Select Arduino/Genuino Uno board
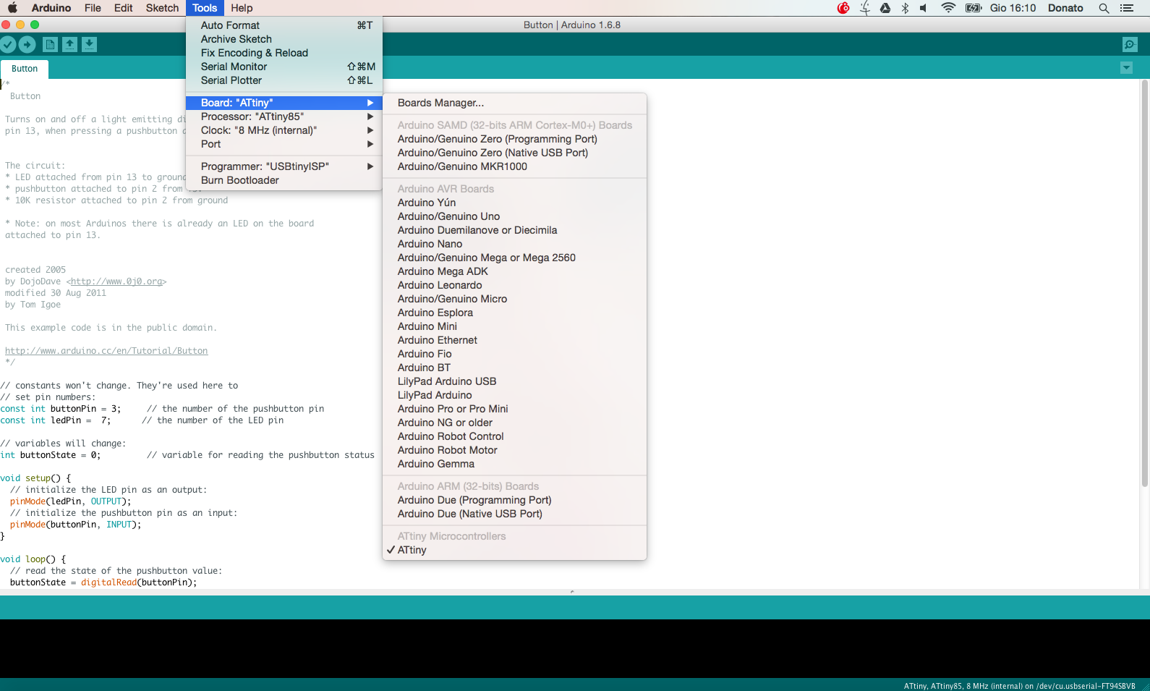 pyautogui.click(x=514, y=216)
